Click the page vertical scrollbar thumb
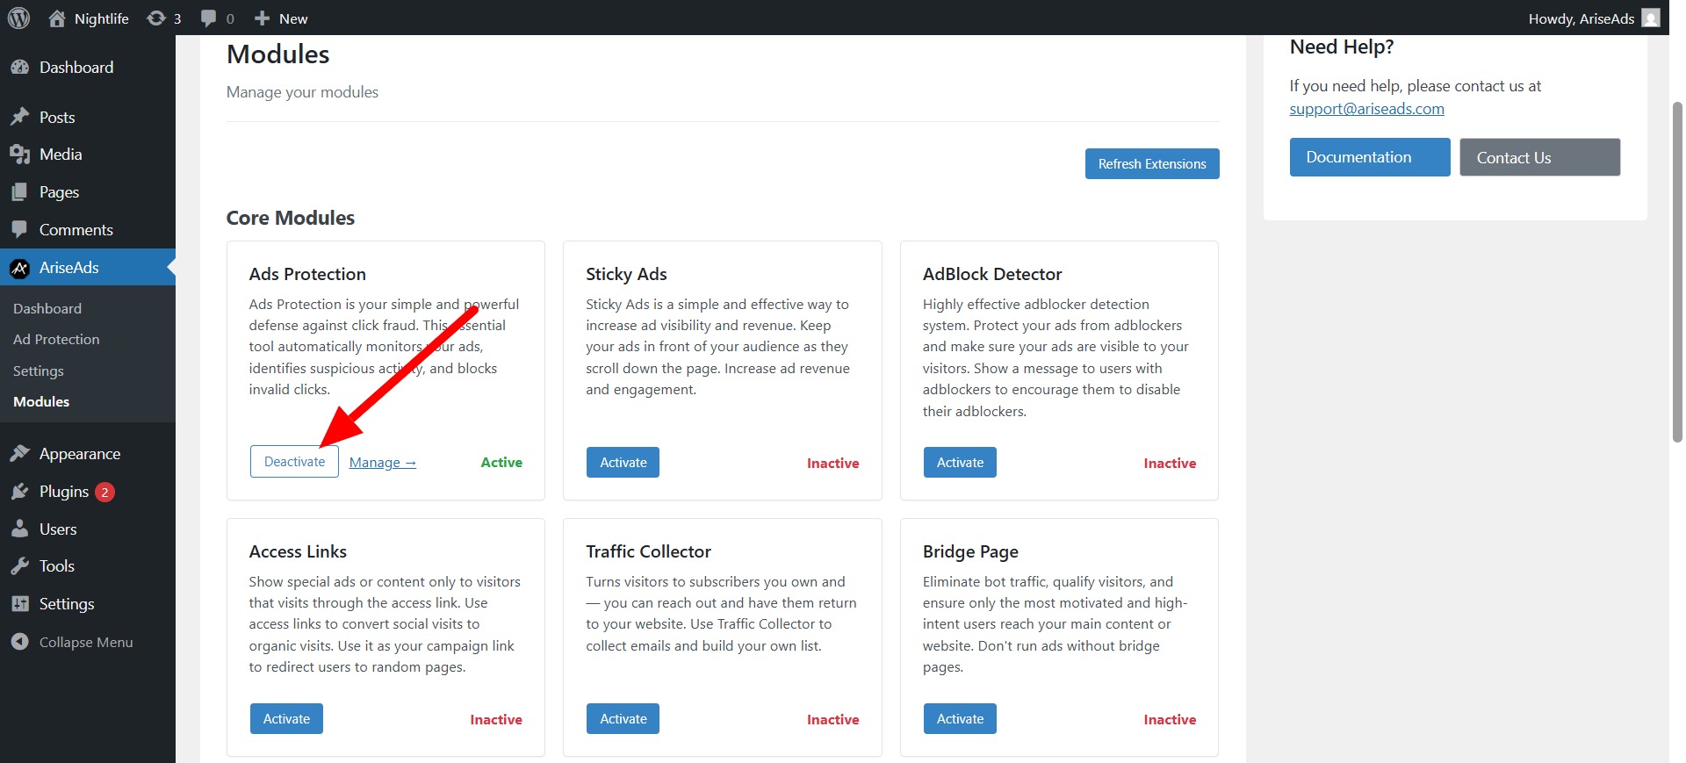 click(1677, 272)
